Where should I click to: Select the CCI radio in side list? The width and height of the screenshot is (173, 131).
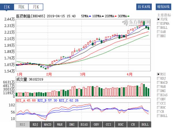click(x=158, y=103)
